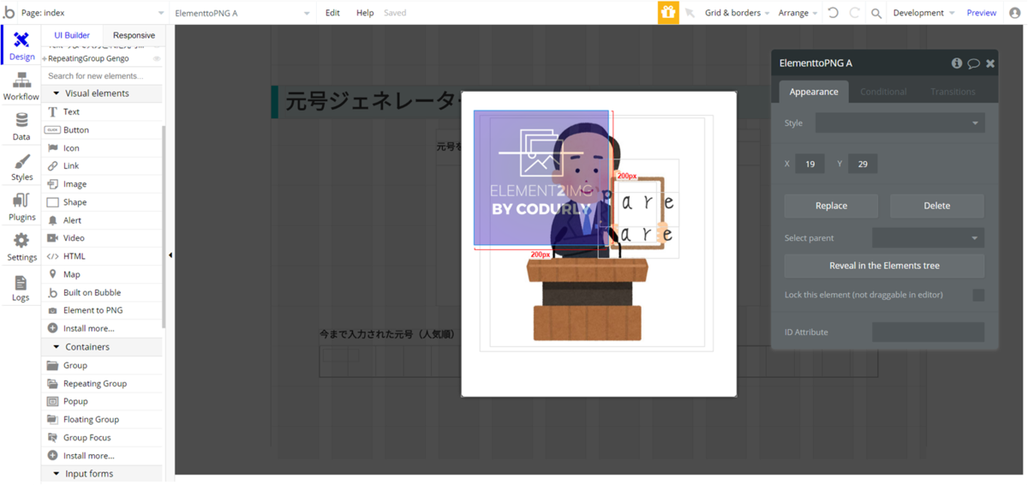The image size is (1028, 485).
Task: Click the Replace button
Action: 831,206
